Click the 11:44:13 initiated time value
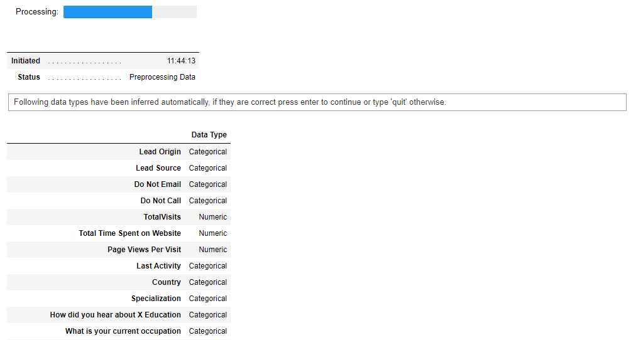The image size is (631, 340). tap(181, 61)
